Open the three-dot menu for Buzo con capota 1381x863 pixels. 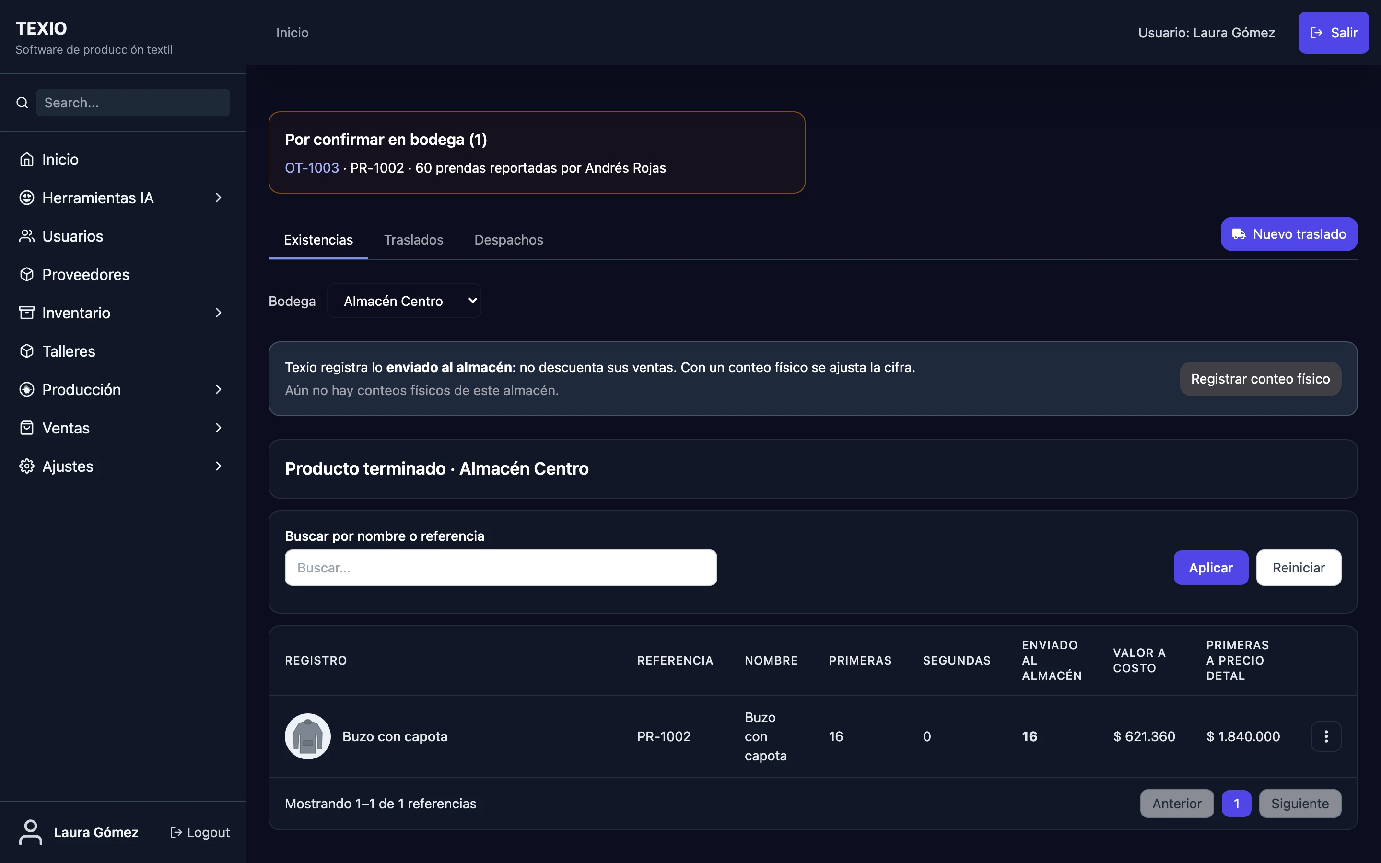(x=1326, y=736)
